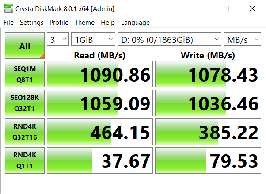Open the Theme menu
The height and width of the screenshot is (194, 266).
[x=84, y=23]
